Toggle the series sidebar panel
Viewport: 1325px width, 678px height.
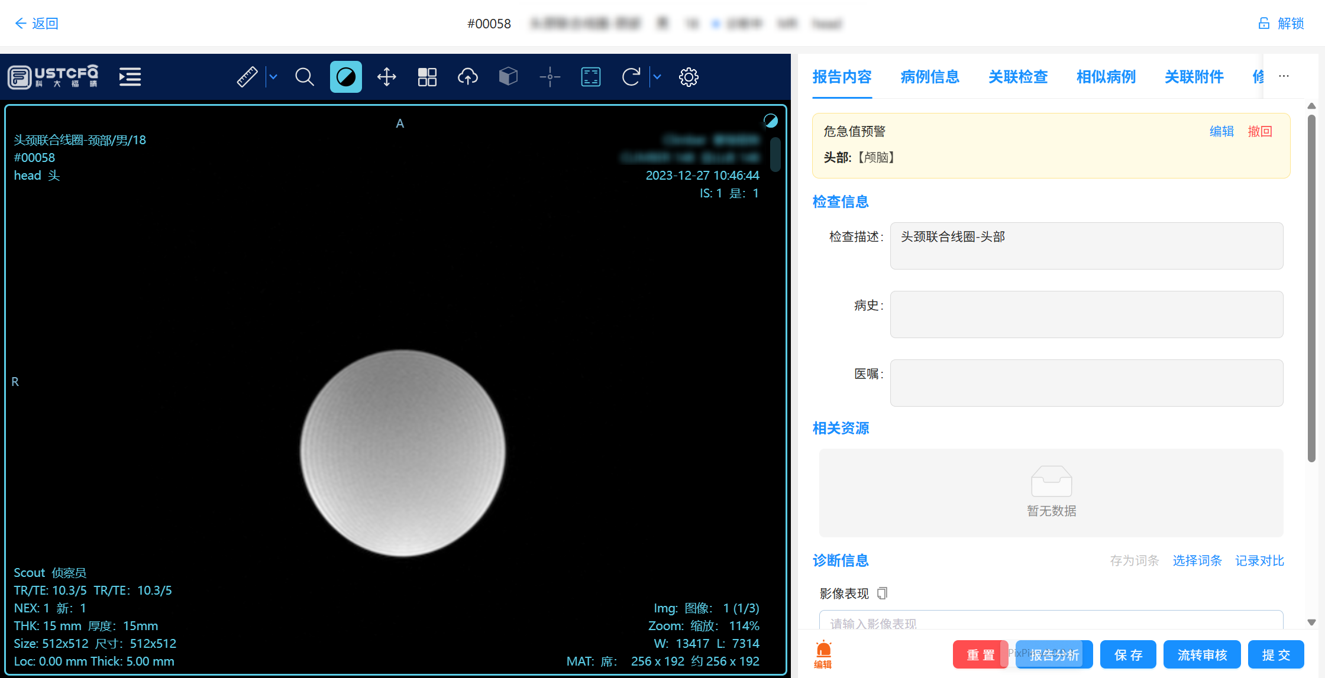click(x=130, y=77)
